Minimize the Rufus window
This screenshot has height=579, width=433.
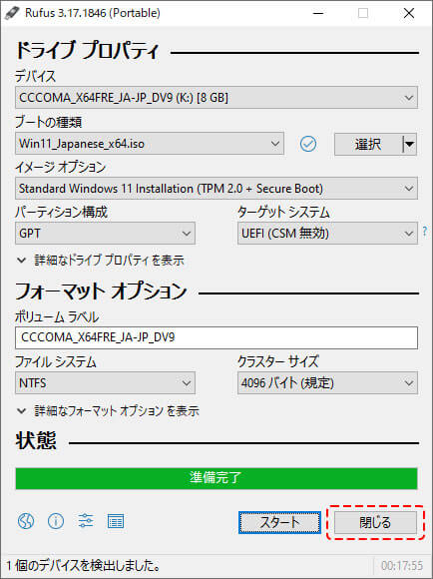pos(318,13)
